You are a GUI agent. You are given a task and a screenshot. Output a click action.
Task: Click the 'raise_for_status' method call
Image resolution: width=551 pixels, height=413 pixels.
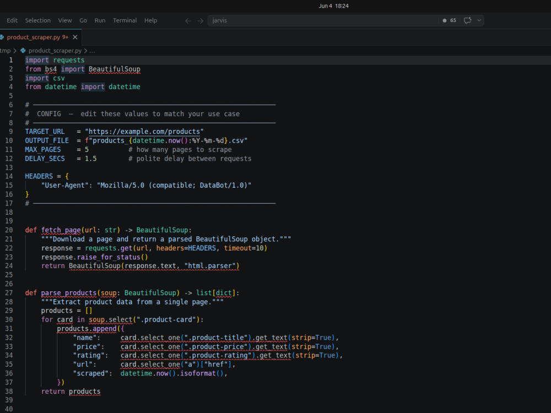[x=109, y=257]
